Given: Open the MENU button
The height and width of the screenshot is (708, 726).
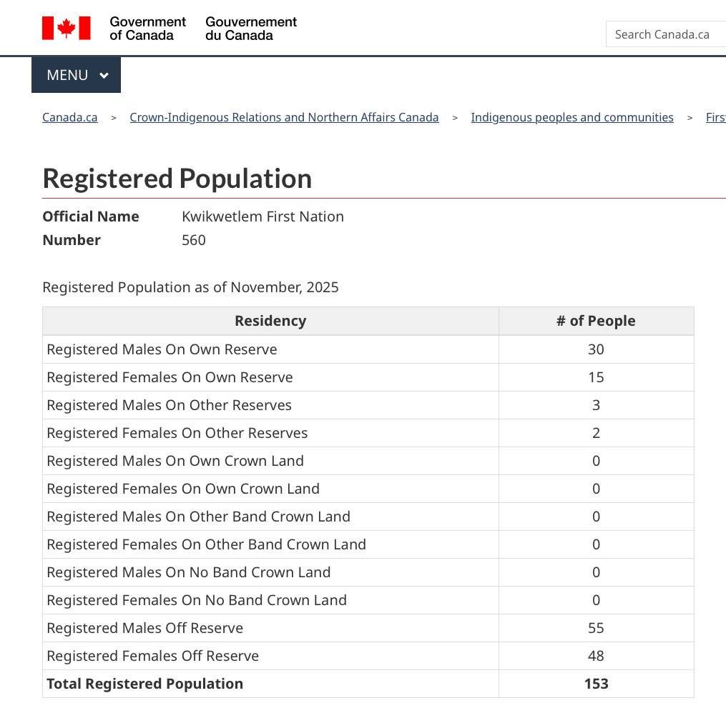Looking at the screenshot, I should tap(68, 75).
